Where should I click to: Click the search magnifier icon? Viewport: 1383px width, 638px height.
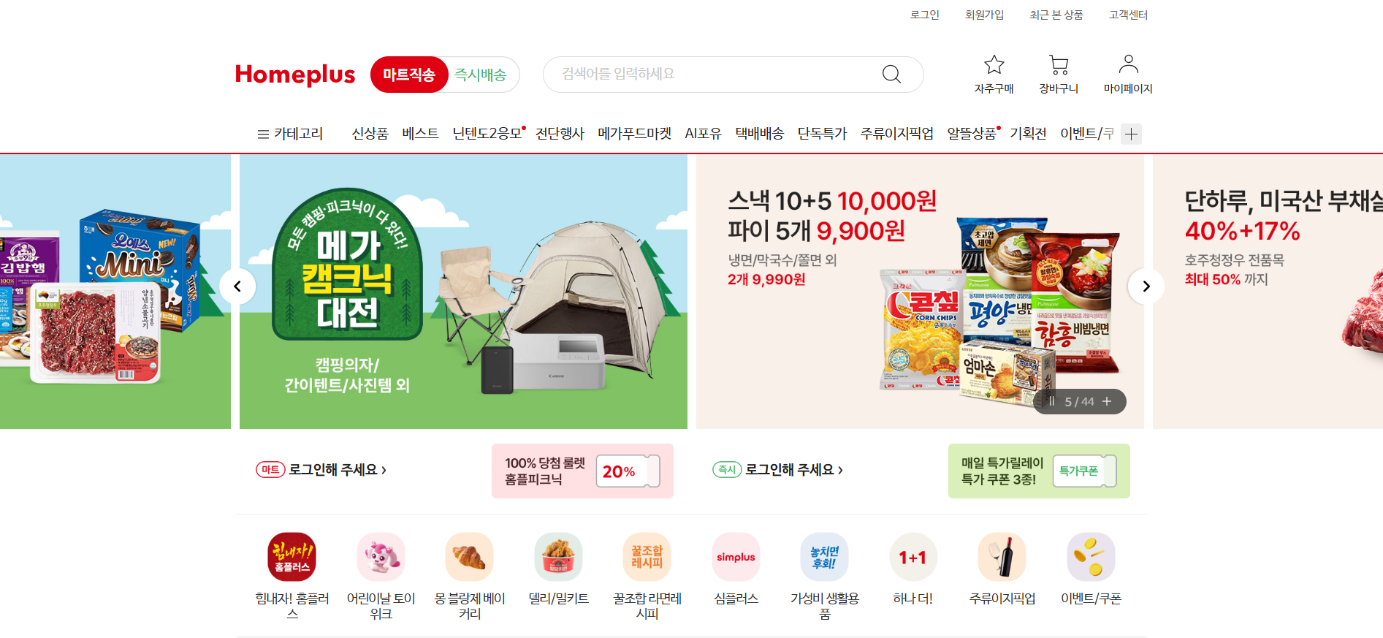891,74
